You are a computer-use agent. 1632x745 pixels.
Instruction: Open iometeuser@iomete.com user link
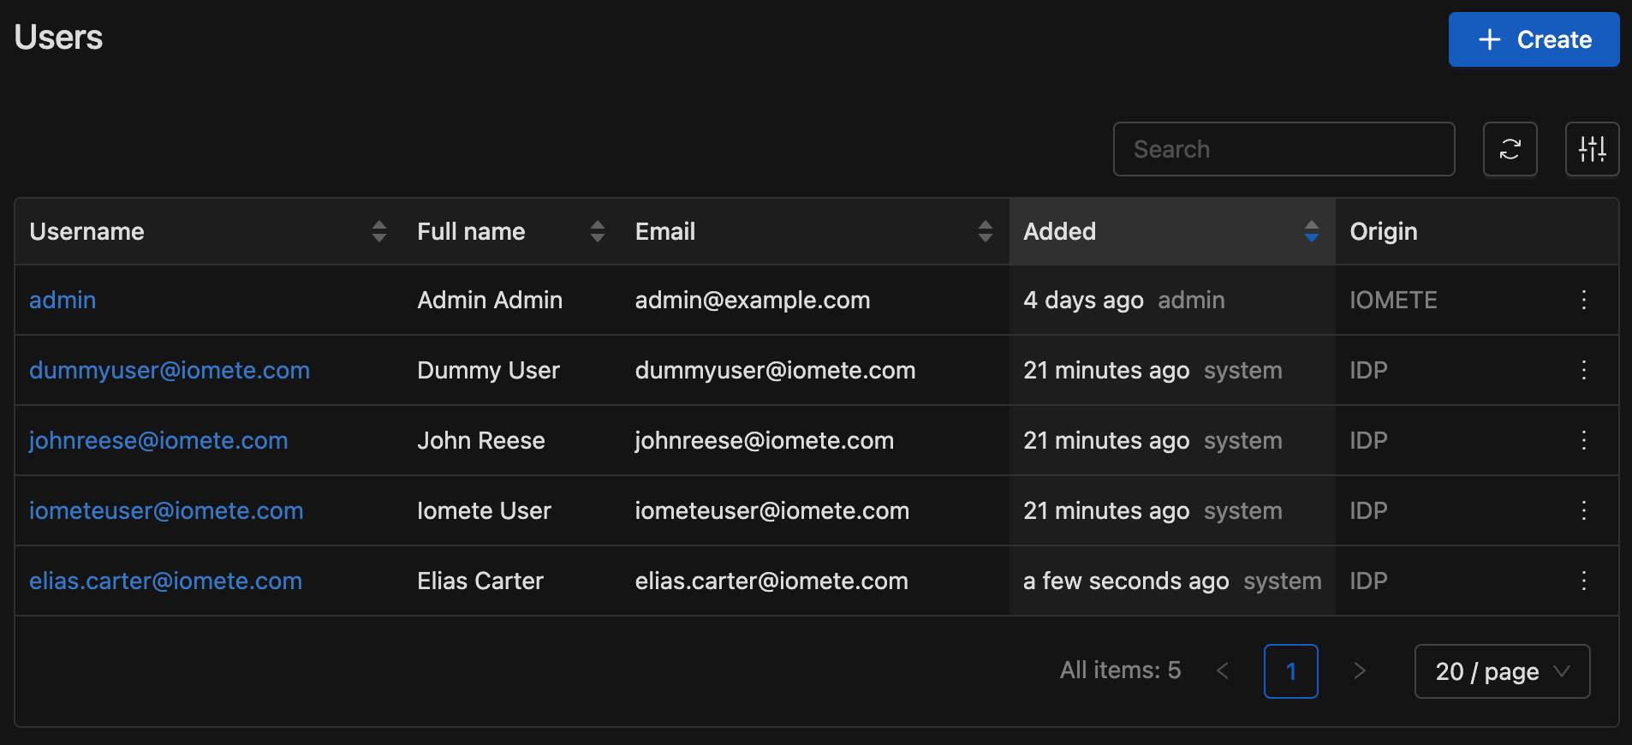coord(166,510)
